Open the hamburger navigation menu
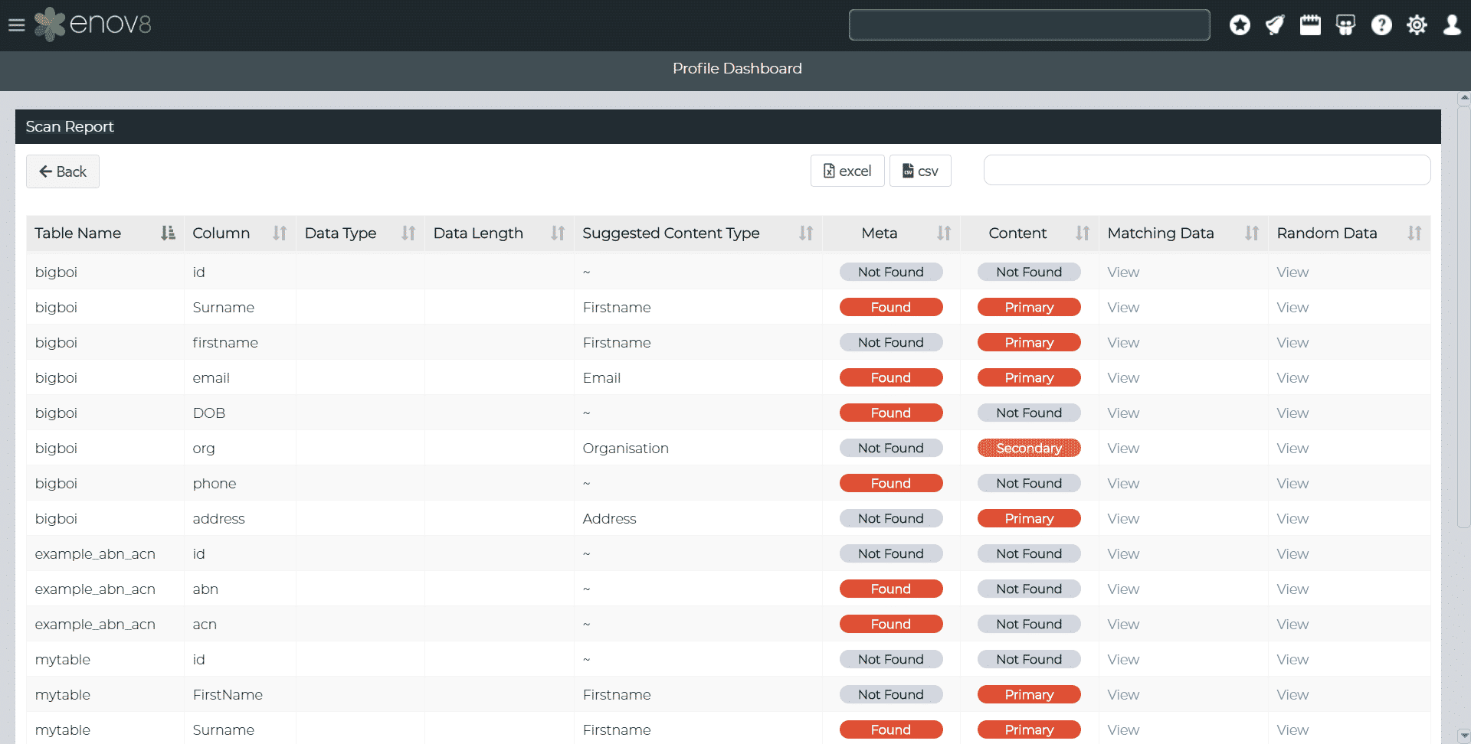1471x744 pixels. pos(16,25)
